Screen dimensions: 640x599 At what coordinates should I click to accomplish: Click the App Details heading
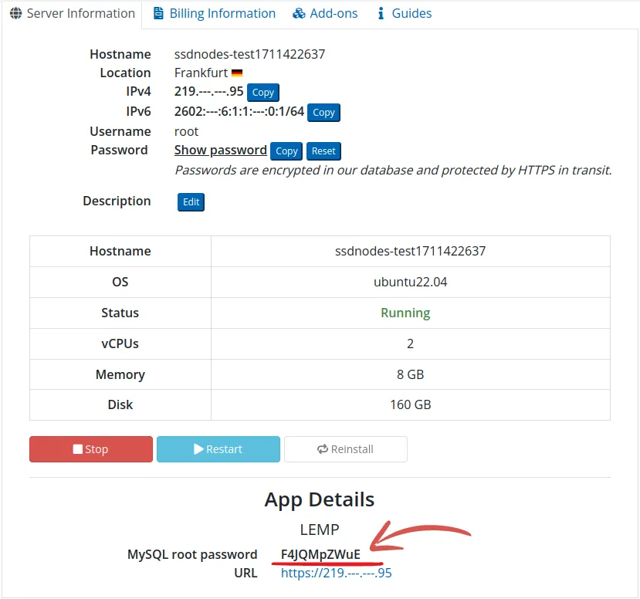(319, 499)
